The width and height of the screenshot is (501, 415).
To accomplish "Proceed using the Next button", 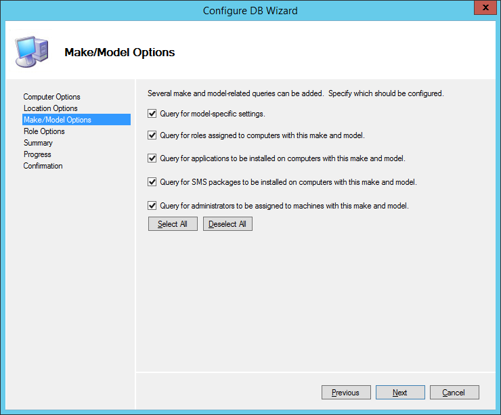I will coord(400,393).
